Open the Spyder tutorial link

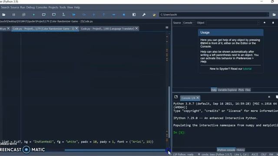(247, 69)
